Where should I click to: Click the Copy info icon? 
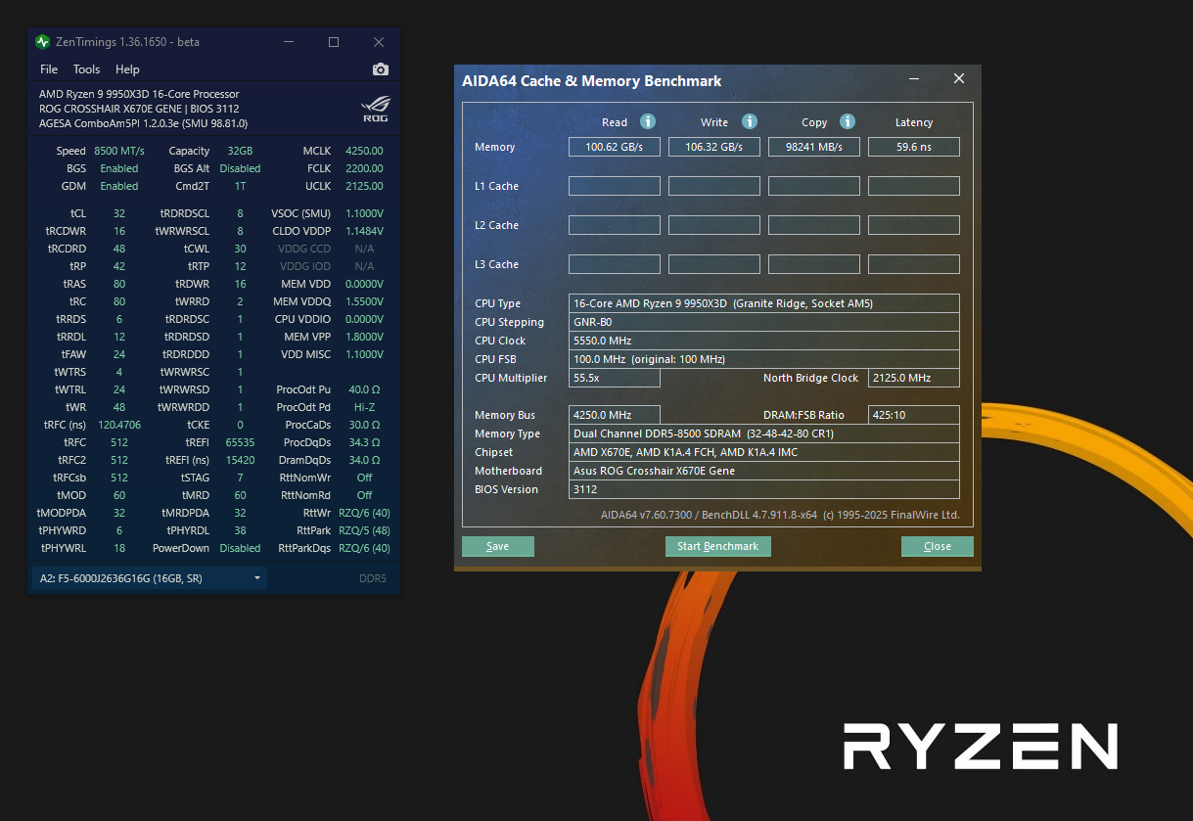pyautogui.click(x=848, y=121)
